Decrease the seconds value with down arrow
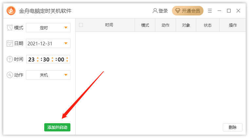Viewport: 249px width, 138px height. click(67, 61)
